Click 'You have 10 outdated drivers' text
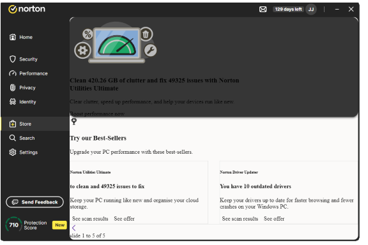Image resolution: width=368 pixels, height=245 pixels. point(256,187)
